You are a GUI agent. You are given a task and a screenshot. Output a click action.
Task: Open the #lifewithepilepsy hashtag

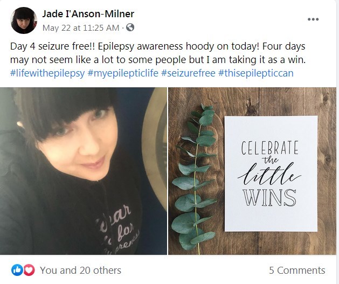(x=47, y=73)
